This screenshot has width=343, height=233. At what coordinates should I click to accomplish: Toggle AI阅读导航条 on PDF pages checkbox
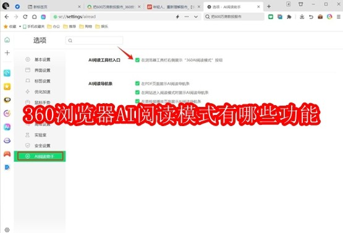tap(137, 83)
